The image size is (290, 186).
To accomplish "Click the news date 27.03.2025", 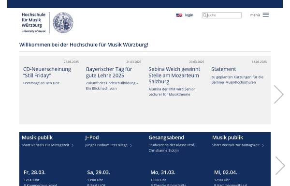I will point(71,62).
